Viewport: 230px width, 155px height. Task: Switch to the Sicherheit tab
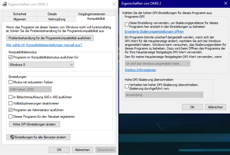pos(20,14)
